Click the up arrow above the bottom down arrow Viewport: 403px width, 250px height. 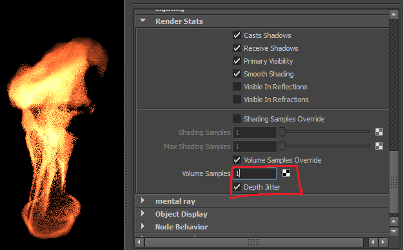coord(394,222)
